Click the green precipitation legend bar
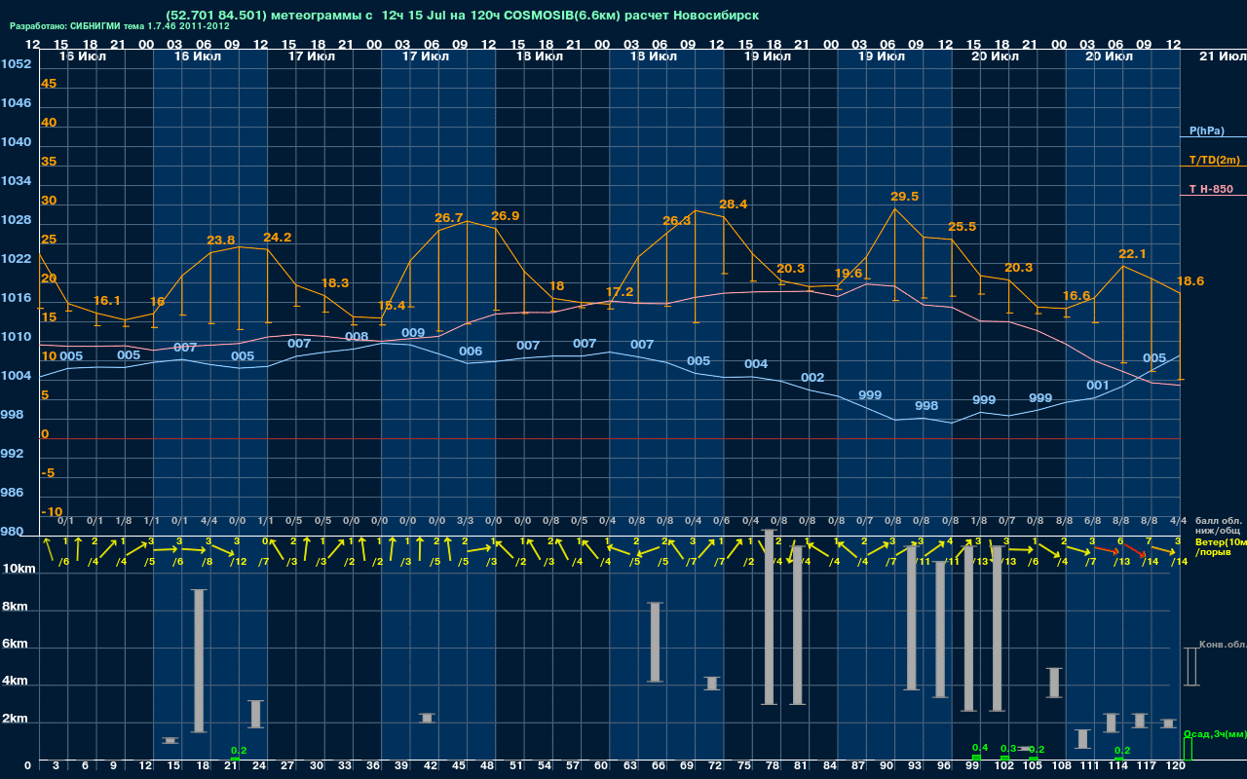1247x779 pixels. (x=1187, y=749)
